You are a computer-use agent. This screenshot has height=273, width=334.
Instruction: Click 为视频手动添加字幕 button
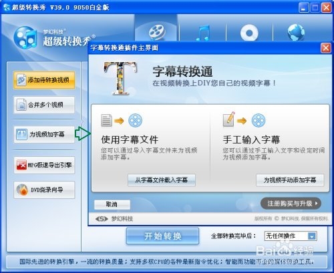(x=290, y=180)
